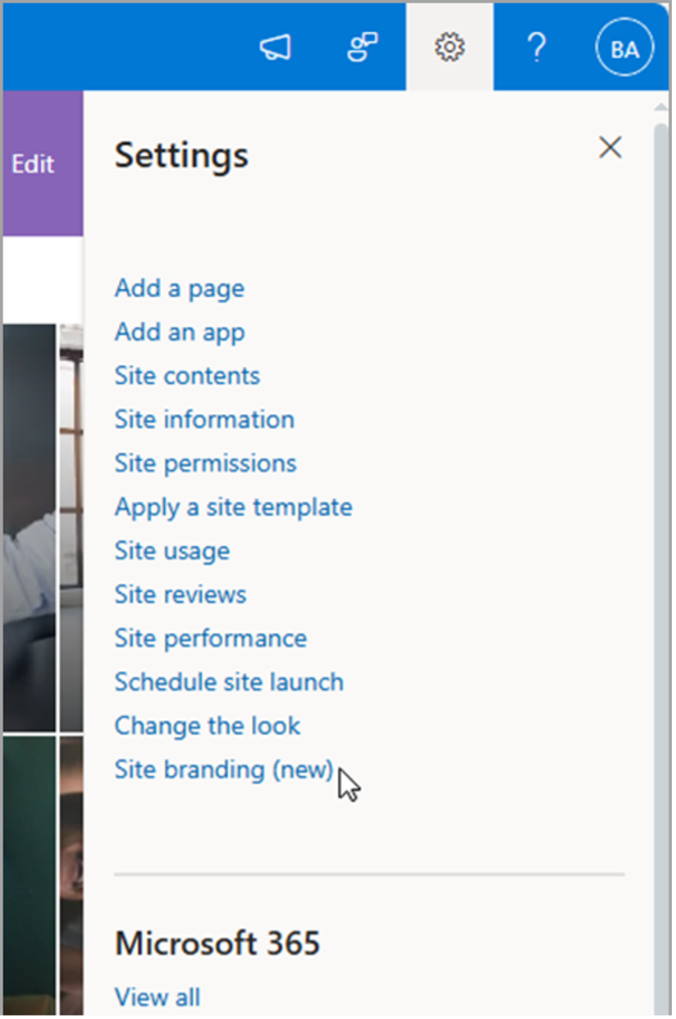Choose Apply a site template
676x1019 pixels.
point(233,507)
